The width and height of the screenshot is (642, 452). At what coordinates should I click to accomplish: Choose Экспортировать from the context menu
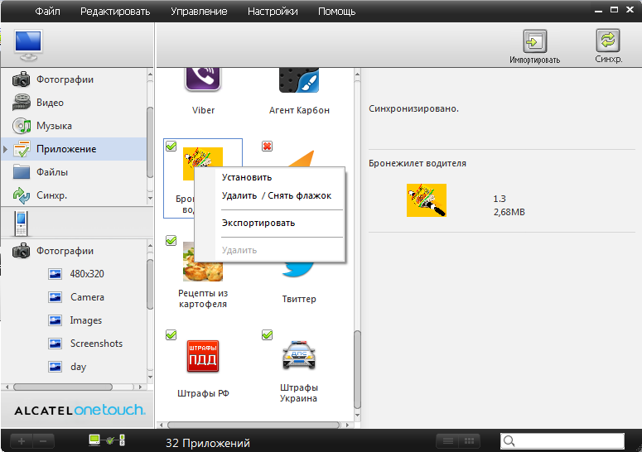tap(258, 223)
